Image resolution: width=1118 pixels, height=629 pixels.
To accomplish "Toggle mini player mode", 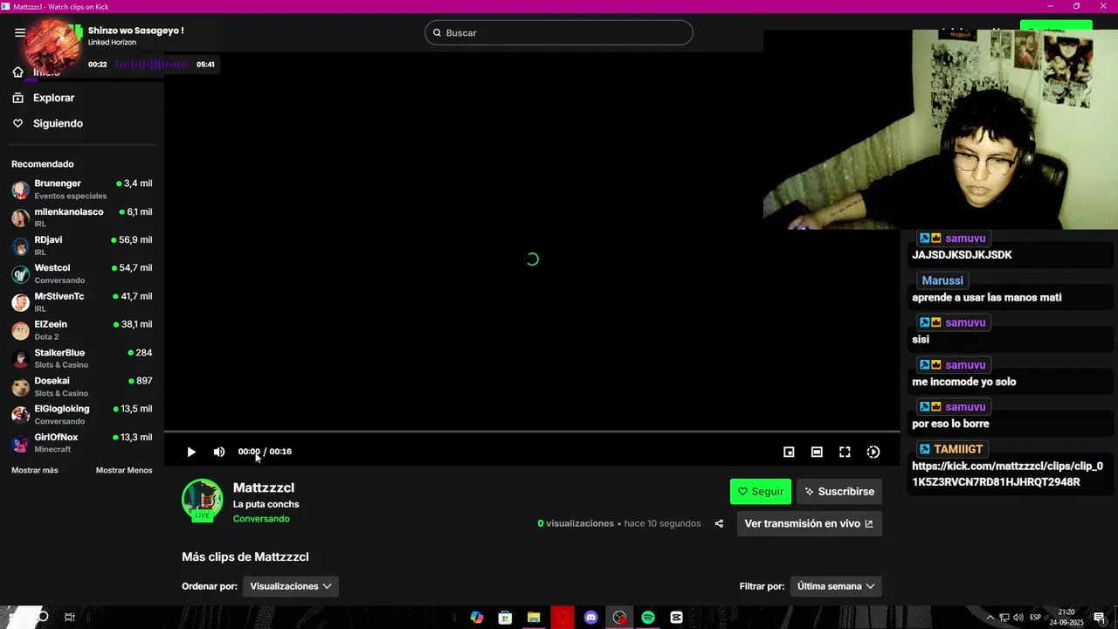I will point(789,452).
